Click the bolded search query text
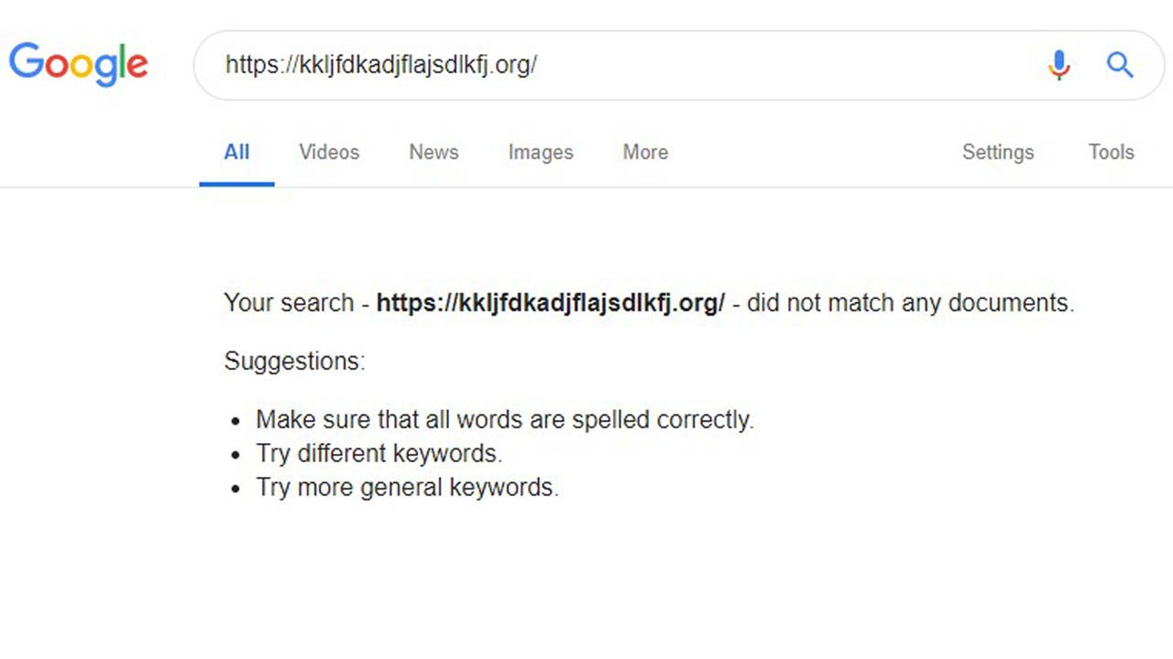 pyautogui.click(x=549, y=303)
